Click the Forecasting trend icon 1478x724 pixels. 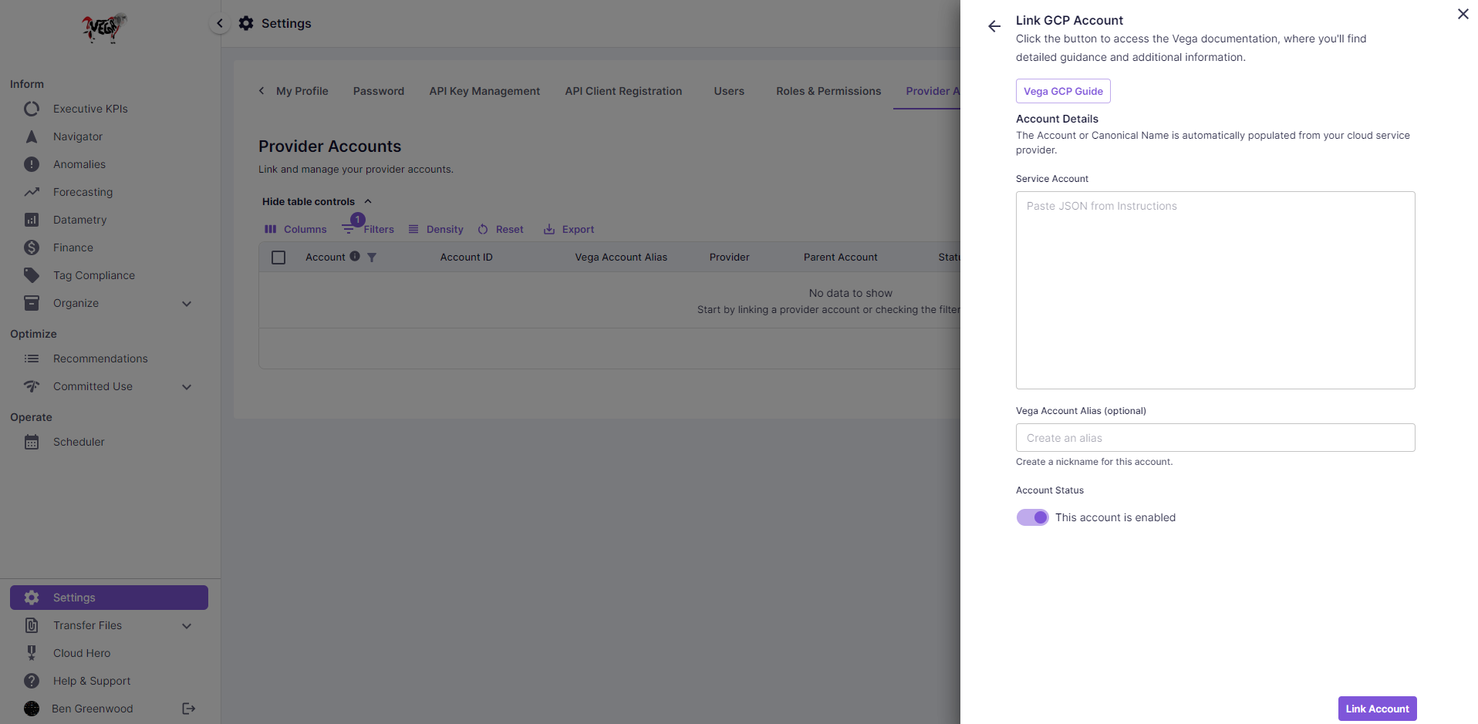pyautogui.click(x=32, y=192)
